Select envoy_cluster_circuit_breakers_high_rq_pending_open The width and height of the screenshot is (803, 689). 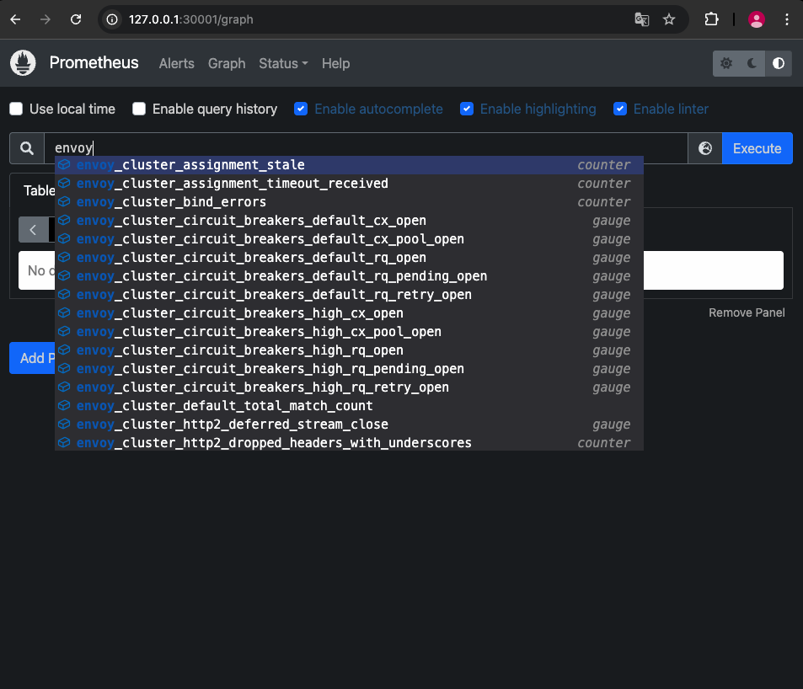click(x=349, y=369)
